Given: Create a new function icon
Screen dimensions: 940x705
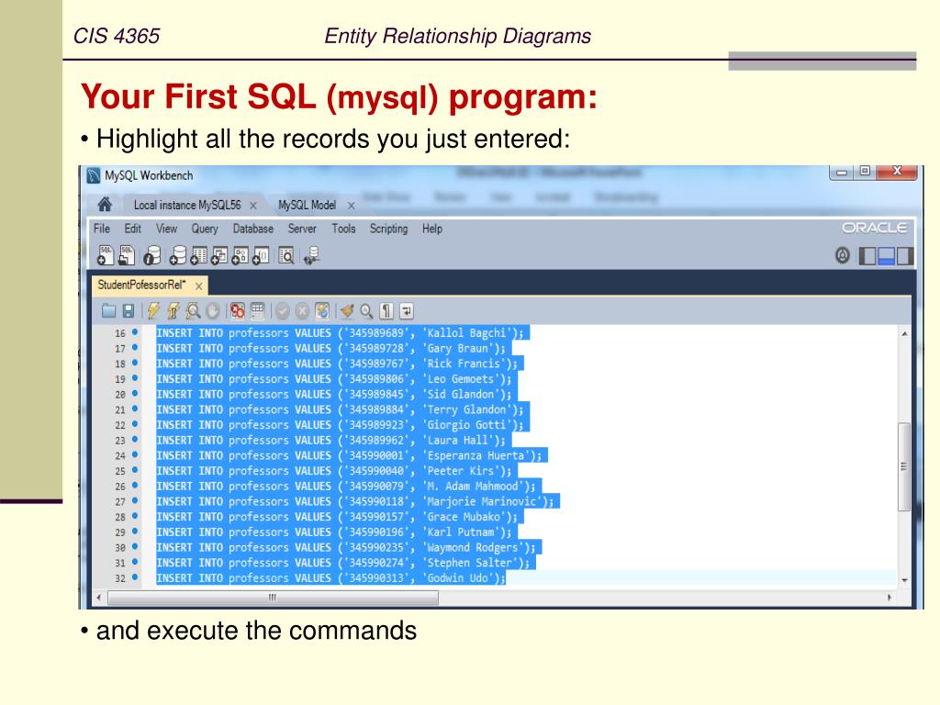Looking at the screenshot, I should pos(261,255).
